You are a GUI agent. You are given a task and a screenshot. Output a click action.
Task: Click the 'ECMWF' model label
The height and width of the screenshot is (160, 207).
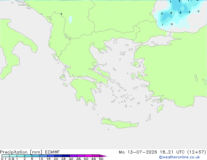click(x=53, y=152)
